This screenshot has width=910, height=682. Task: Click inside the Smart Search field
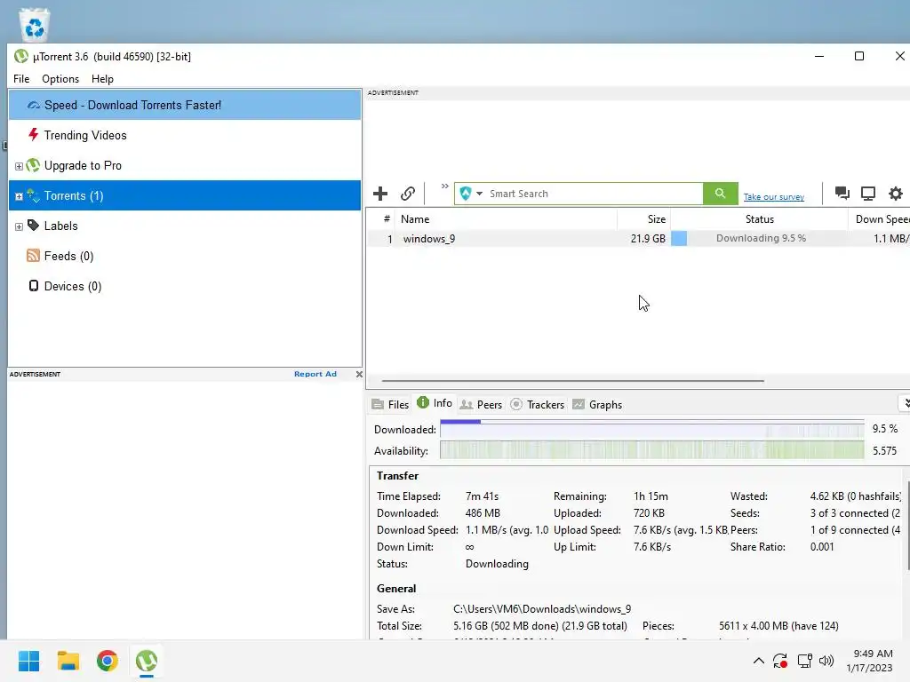pos(593,194)
